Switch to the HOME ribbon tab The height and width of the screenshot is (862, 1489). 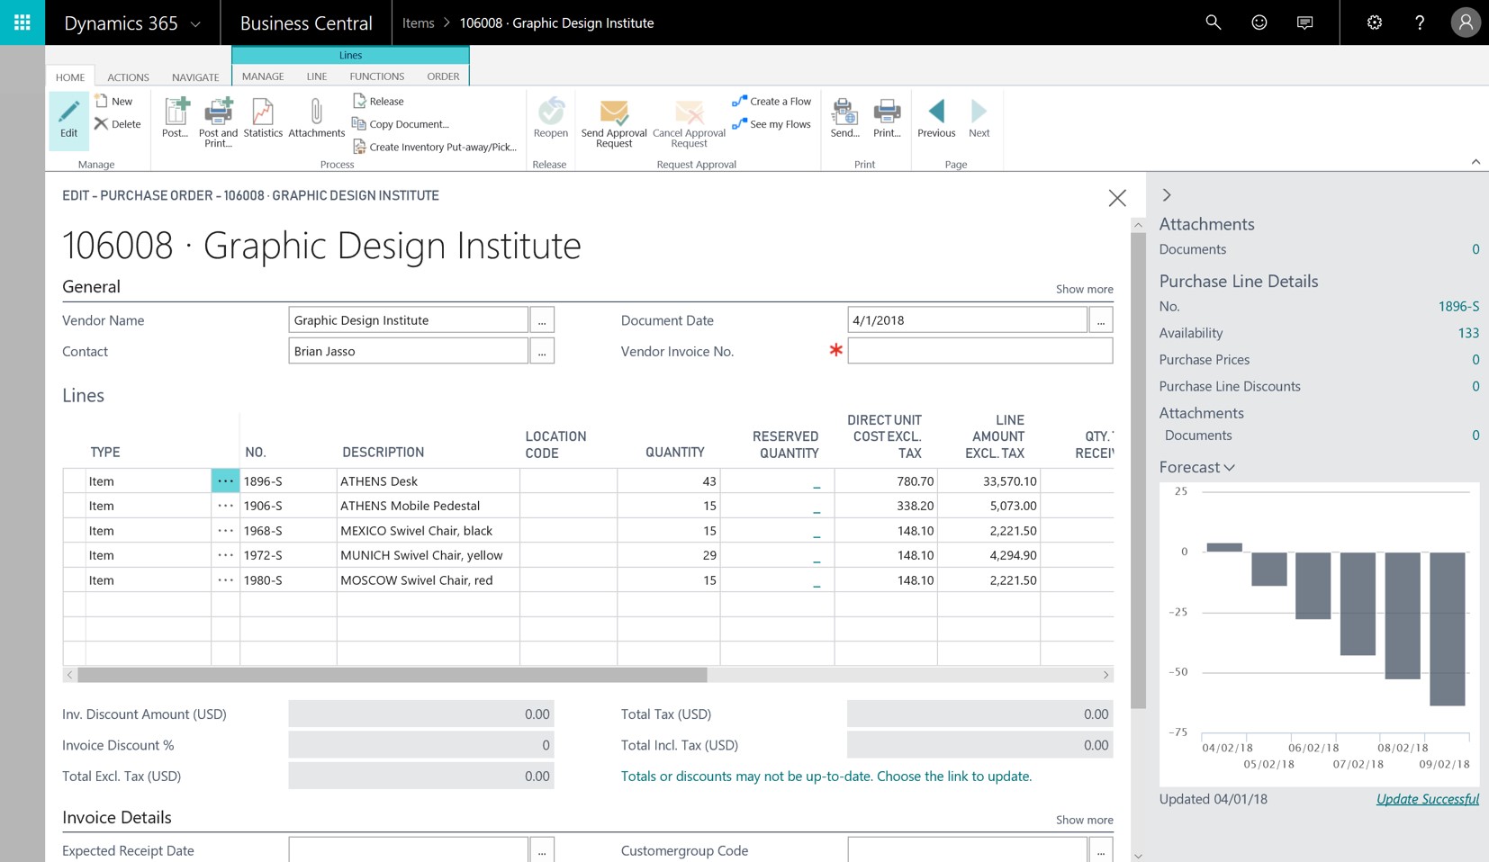[70, 77]
